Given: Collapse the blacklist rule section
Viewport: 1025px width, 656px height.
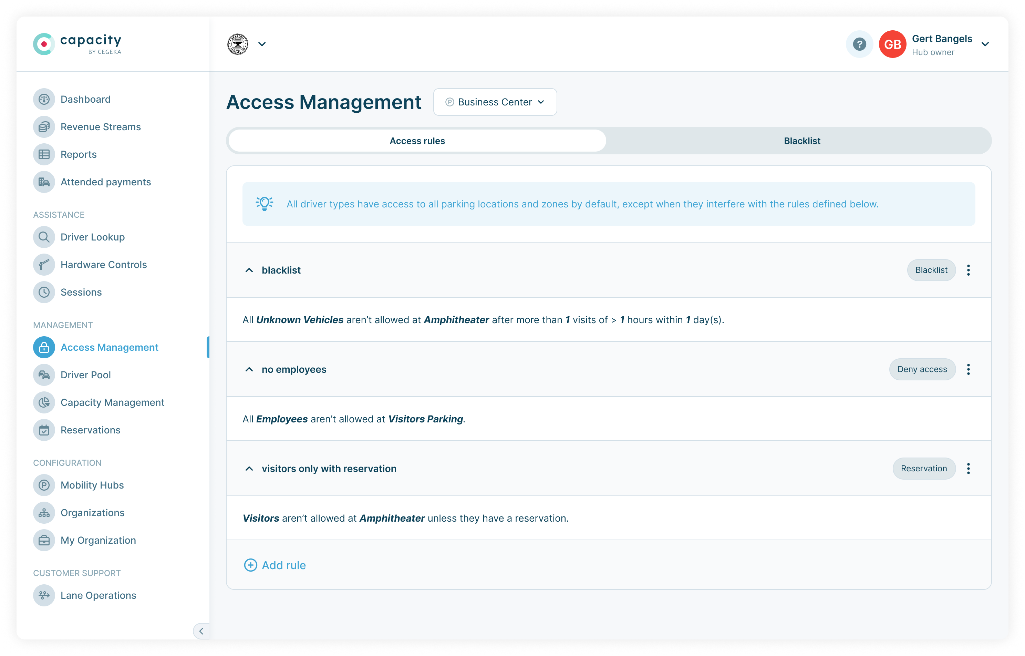Looking at the screenshot, I should coord(249,270).
